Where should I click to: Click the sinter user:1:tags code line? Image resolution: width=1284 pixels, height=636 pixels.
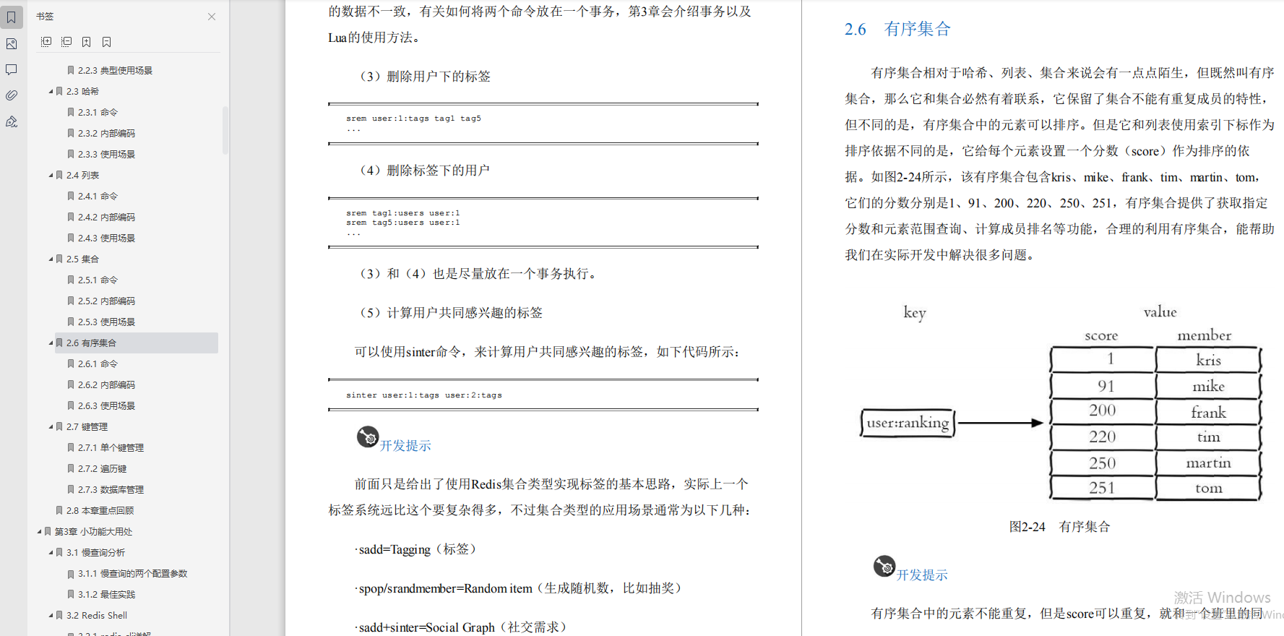424,395
